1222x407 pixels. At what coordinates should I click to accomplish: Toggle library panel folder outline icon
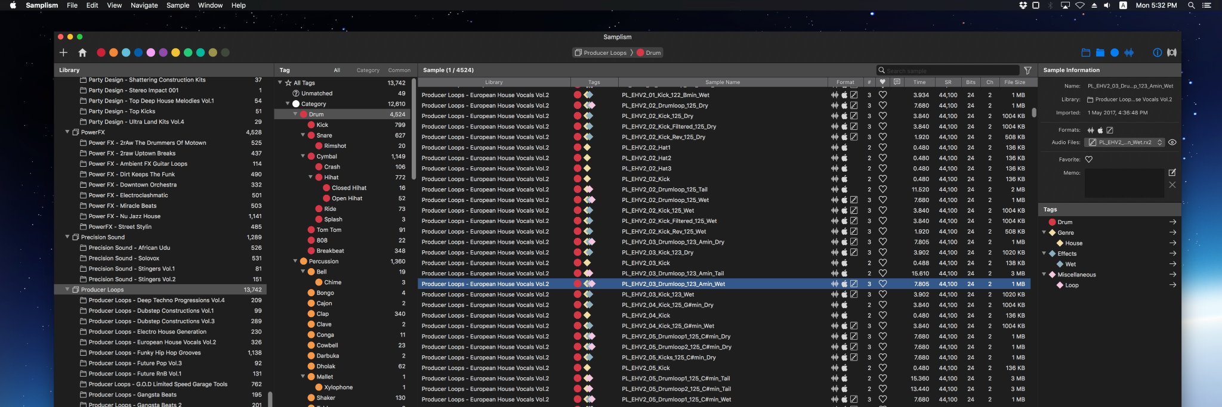tap(1085, 52)
